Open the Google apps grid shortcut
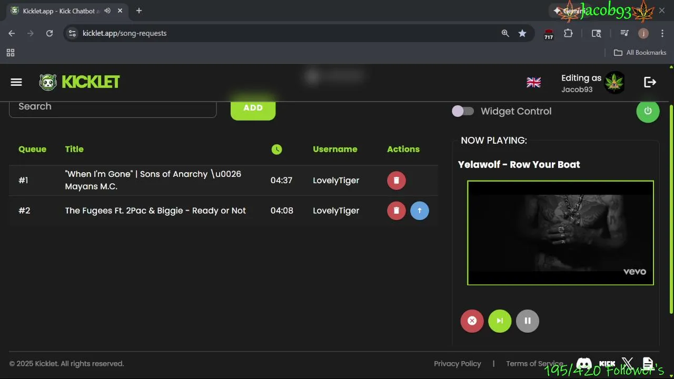 pos(11,53)
